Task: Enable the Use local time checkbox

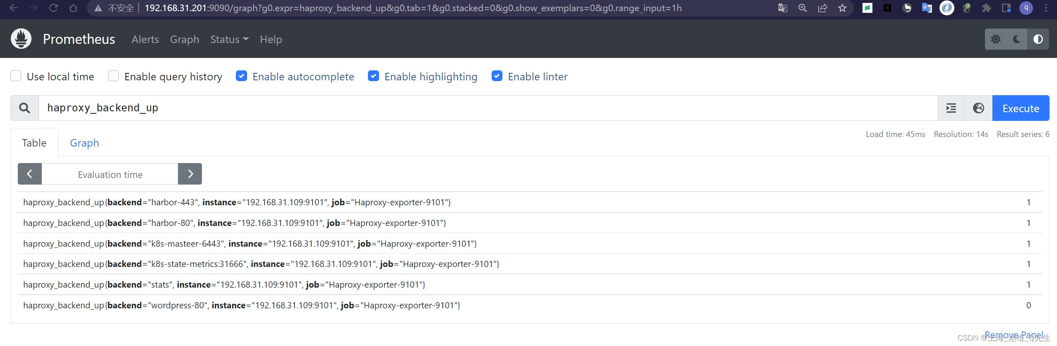Action: [x=16, y=76]
